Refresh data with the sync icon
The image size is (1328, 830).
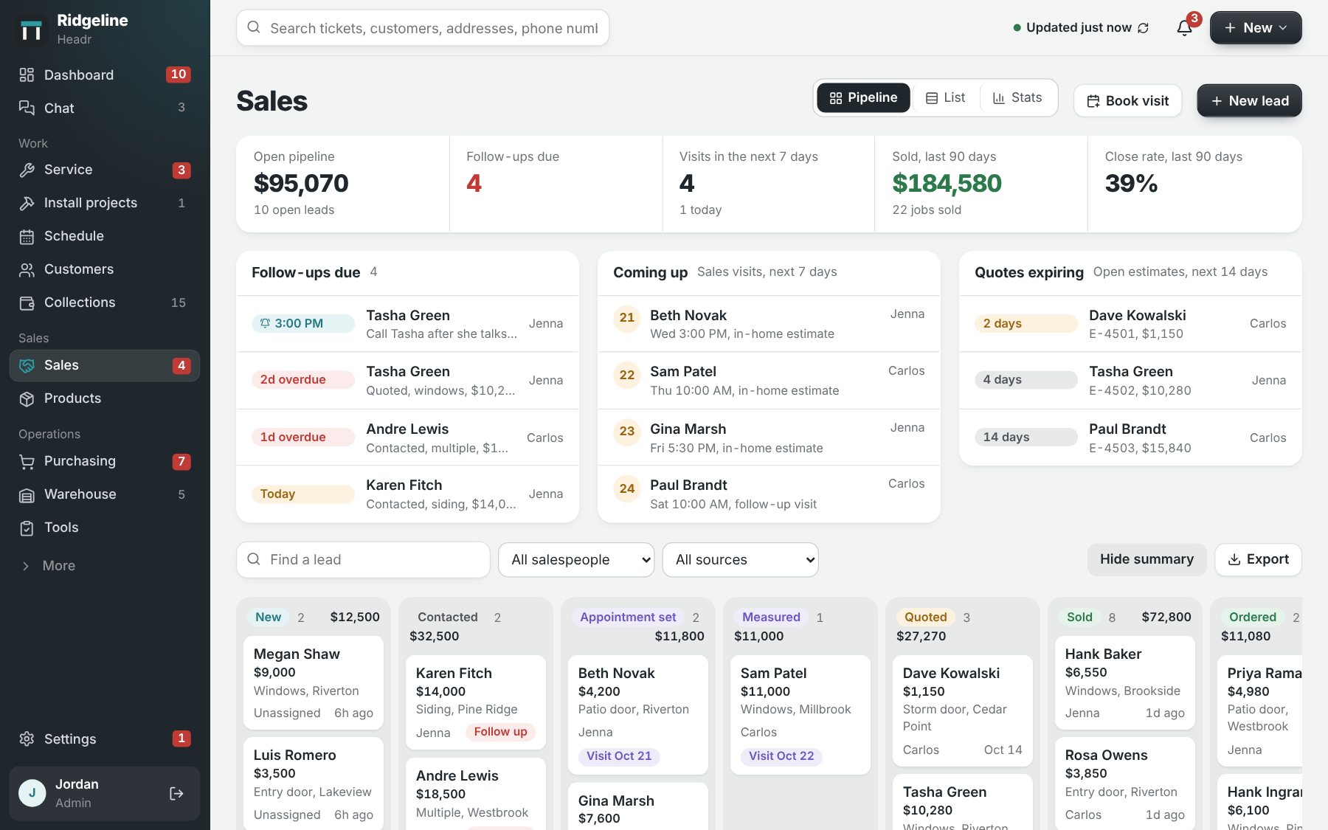pyautogui.click(x=1143, y=28)
